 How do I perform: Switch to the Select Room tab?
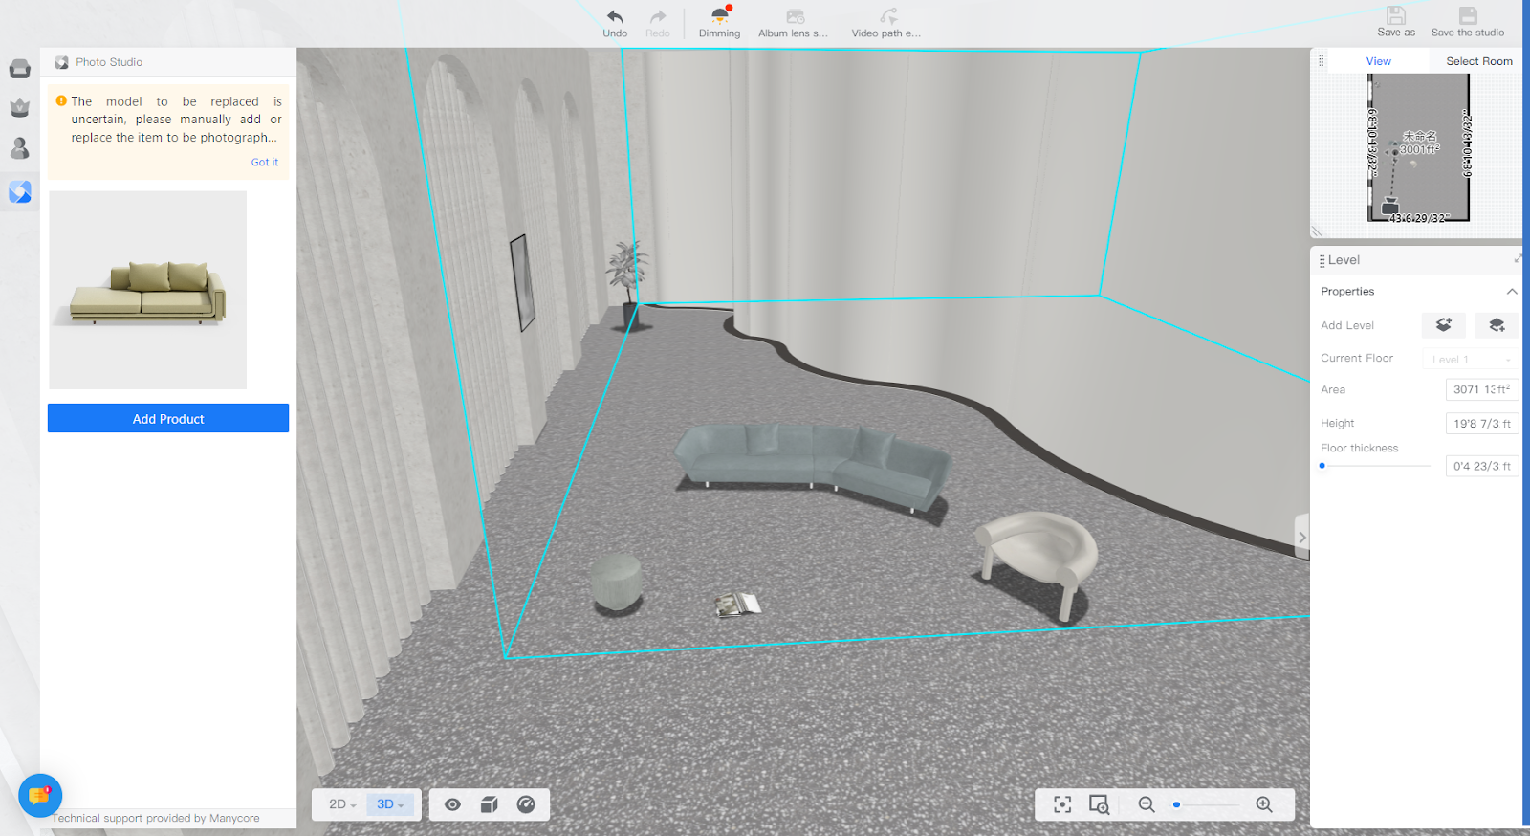tap(1478, 61)
